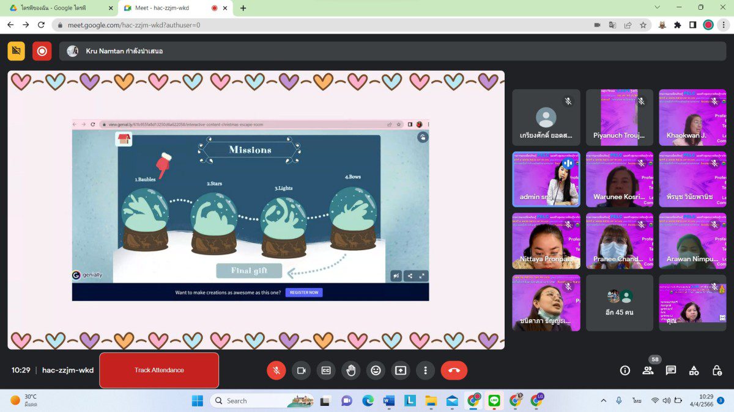Click the translate page icon
The height and width of the screenshot is (412, 734).
(x=612, y=25)
